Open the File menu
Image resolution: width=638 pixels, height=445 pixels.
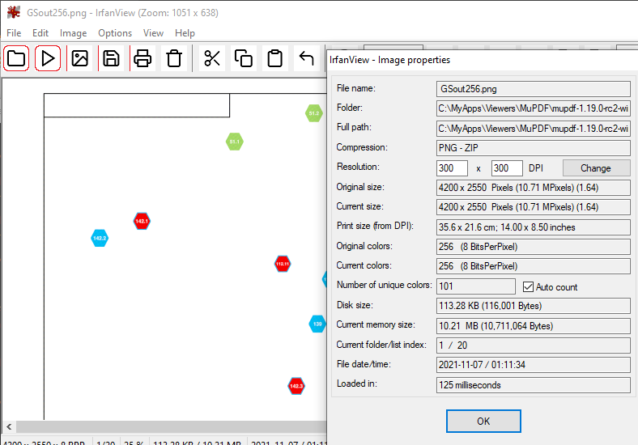pos(14,33)
